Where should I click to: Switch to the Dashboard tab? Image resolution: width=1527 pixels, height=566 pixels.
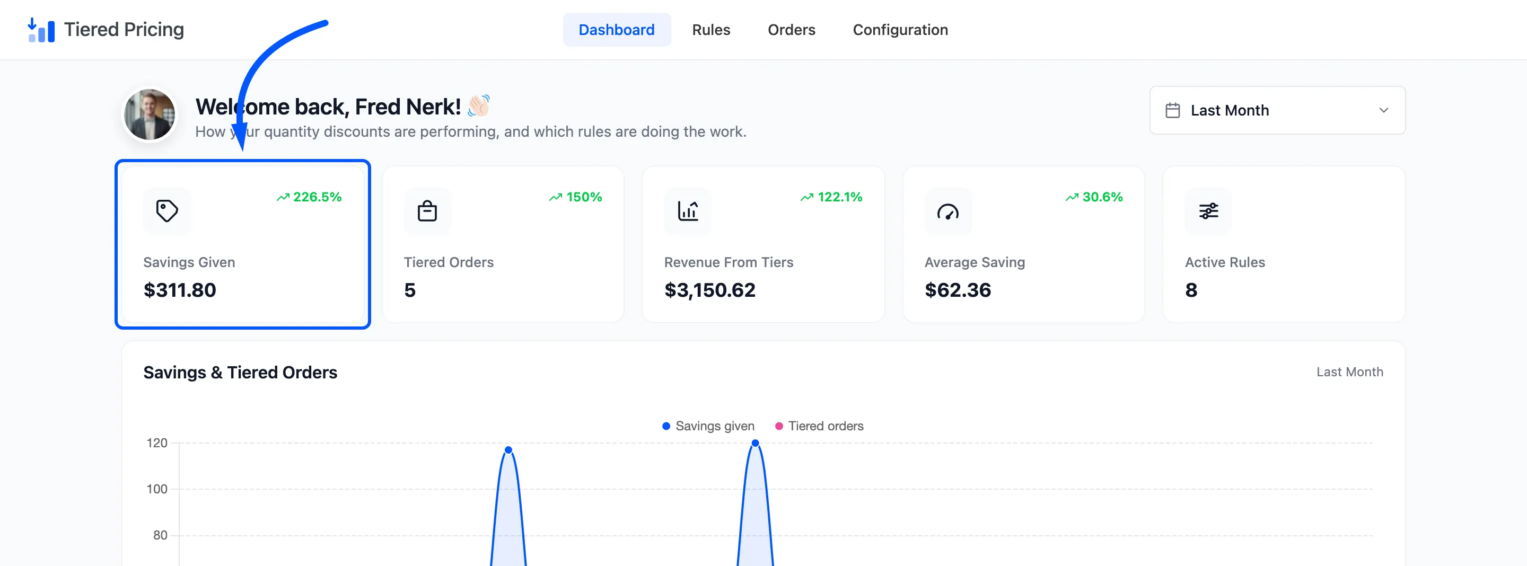(617, 30)
